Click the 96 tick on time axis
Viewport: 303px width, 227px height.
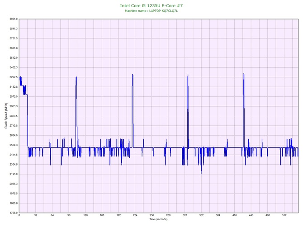tap(69, 215)
